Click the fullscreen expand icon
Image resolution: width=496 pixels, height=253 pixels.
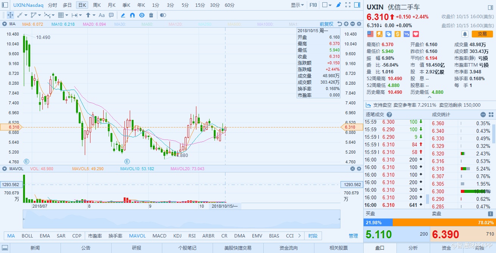[x=348, y=5]
